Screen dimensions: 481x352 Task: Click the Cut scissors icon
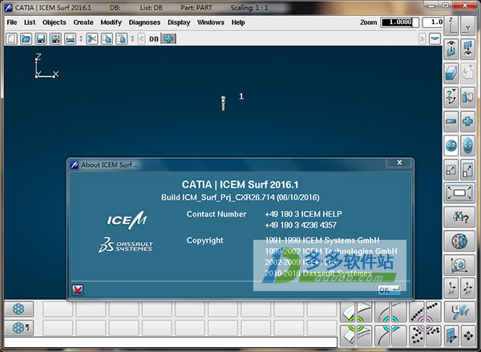coord(92,39)
